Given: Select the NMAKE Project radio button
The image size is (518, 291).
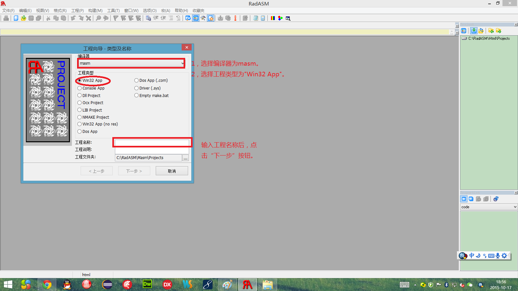Looking at the screenshot, I should pyautogui.click(x=79, y=117).
